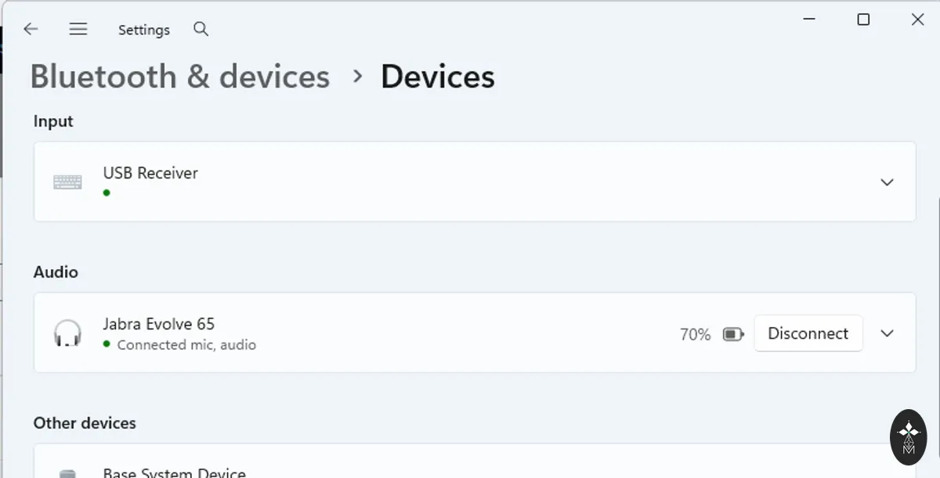
Task: Click the Base System Device icon
Action: coord(68,473)
